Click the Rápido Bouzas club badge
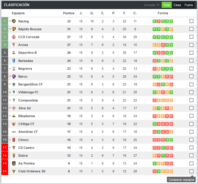 click(14, 29)
